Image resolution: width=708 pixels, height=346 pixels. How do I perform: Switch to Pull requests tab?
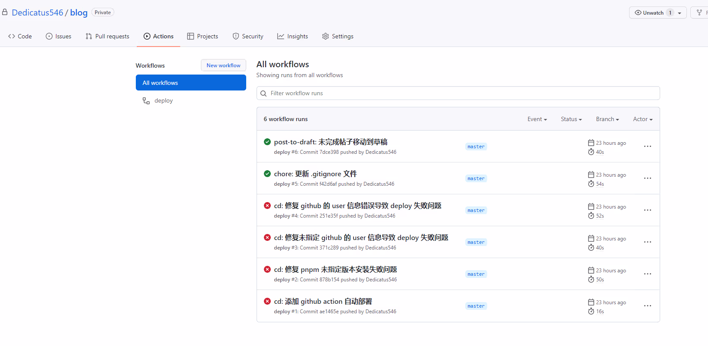pos(107,36)
